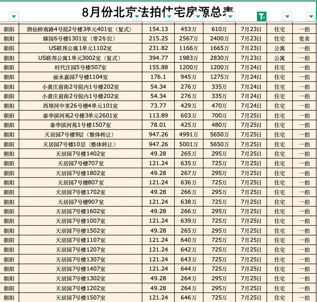This screenshot has height=302, width=317.
Task: Select cell 天居园7号楼1107室
Action: coord(81,240)
